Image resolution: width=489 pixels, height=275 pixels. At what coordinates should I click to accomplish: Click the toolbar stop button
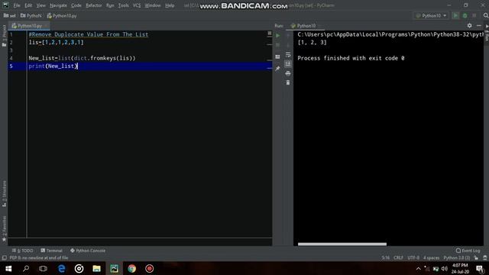pyautogui.click(x=474, y=15)
